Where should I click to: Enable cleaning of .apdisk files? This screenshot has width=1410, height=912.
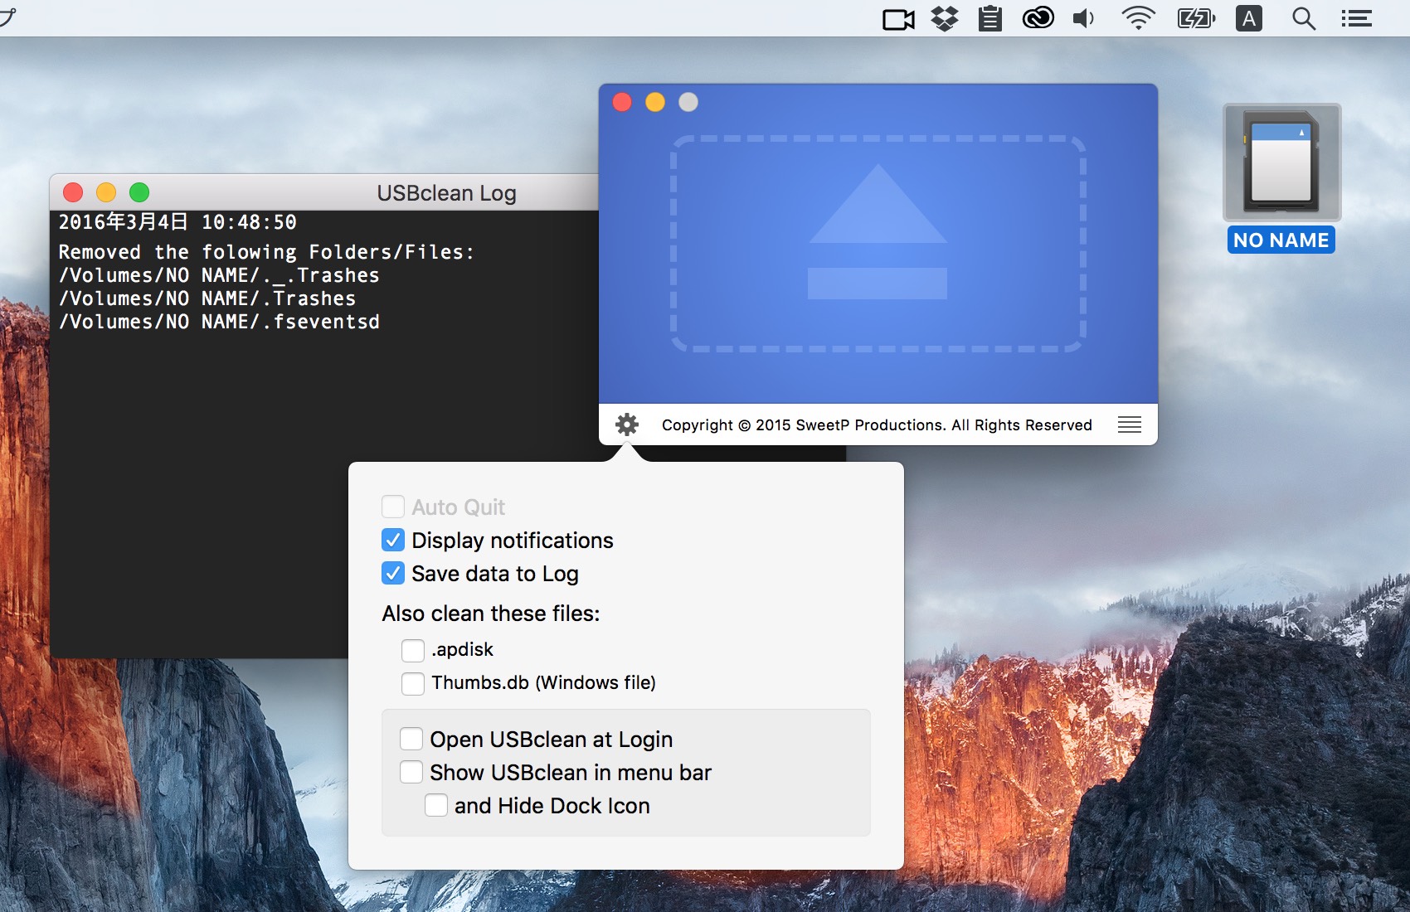click(413, 650)
